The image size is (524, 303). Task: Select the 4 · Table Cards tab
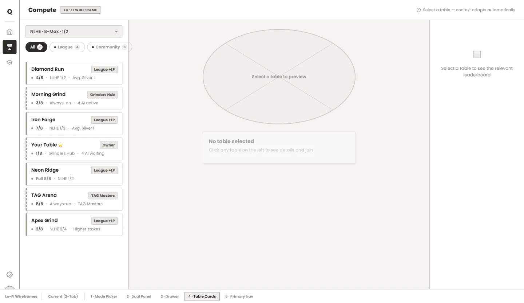coord(202,296)
